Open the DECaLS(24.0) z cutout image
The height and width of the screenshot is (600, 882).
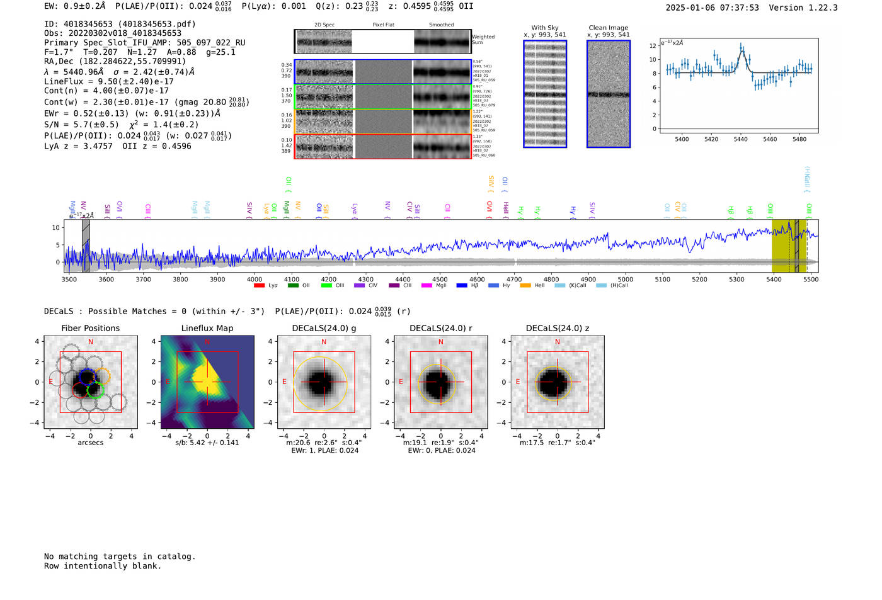pos(557,382)
